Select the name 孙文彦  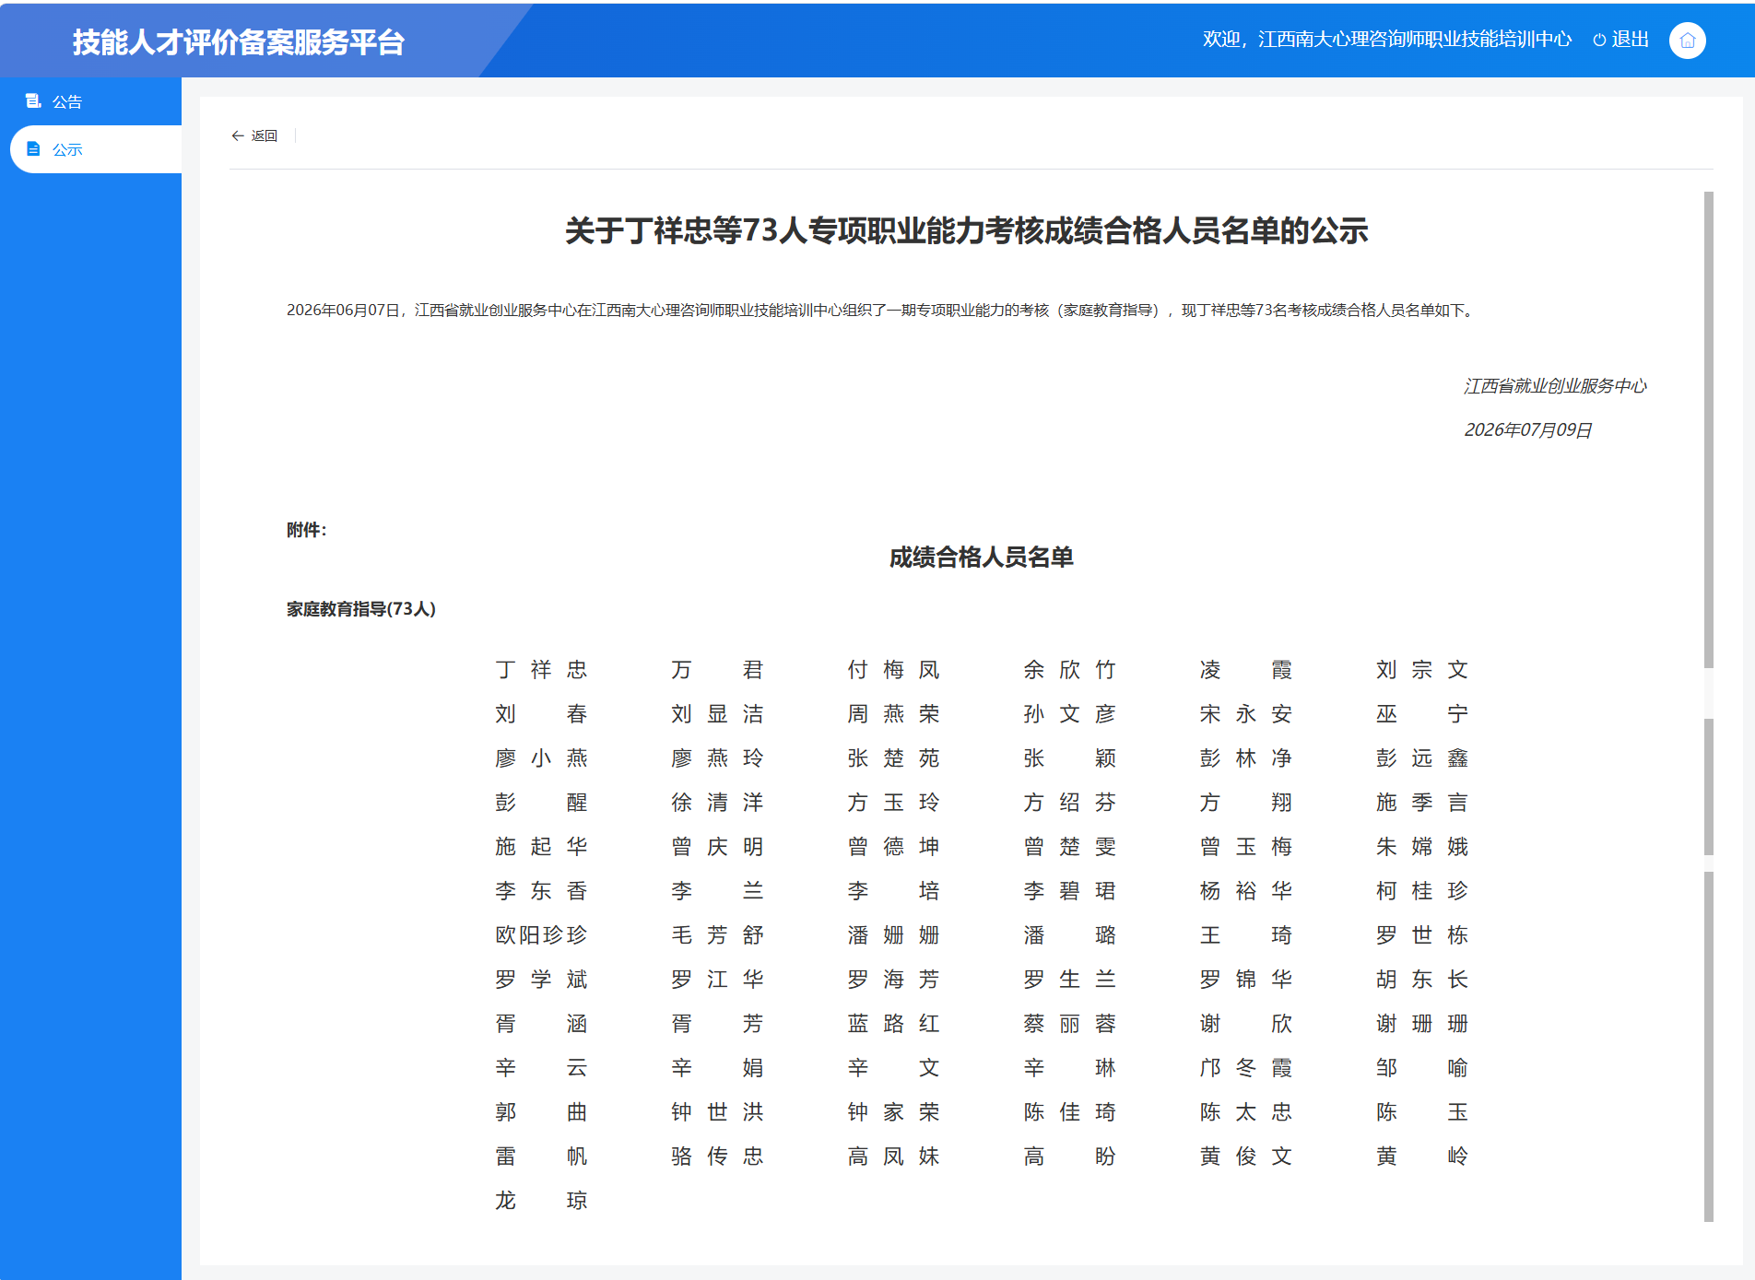pyautogui.click(x=1069, y=714)
